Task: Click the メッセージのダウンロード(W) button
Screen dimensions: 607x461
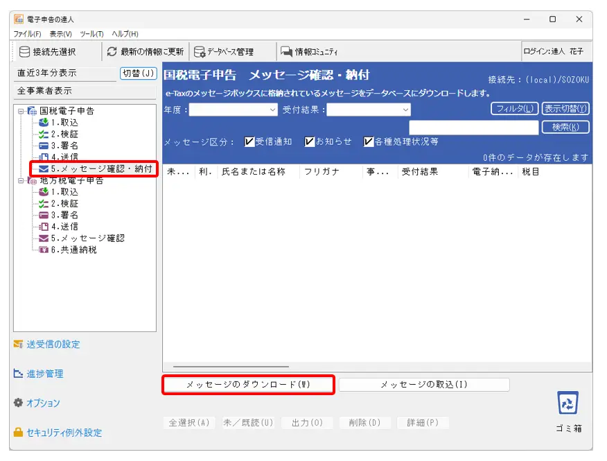Action: 249,385
